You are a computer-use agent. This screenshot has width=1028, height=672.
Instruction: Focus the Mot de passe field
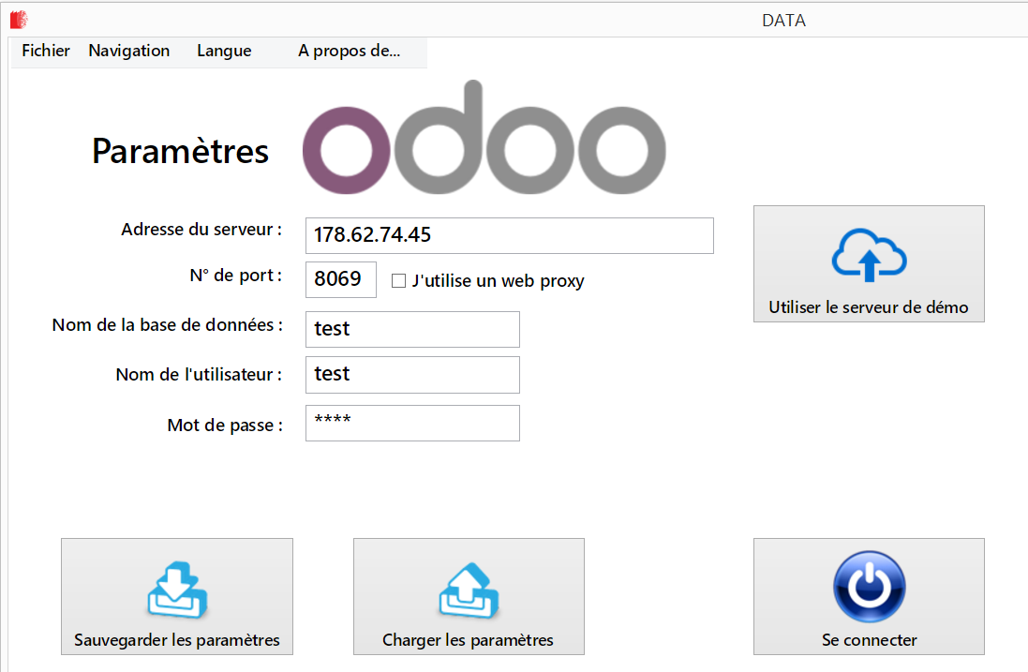pos(412,424)
